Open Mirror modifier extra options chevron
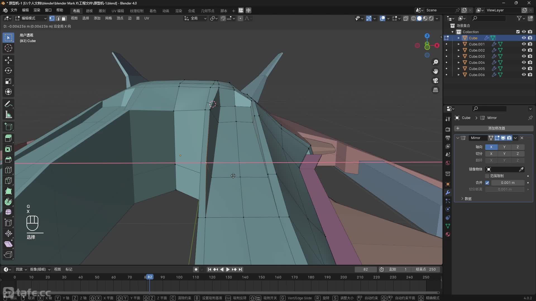536x301 pixels. point(515,138)
